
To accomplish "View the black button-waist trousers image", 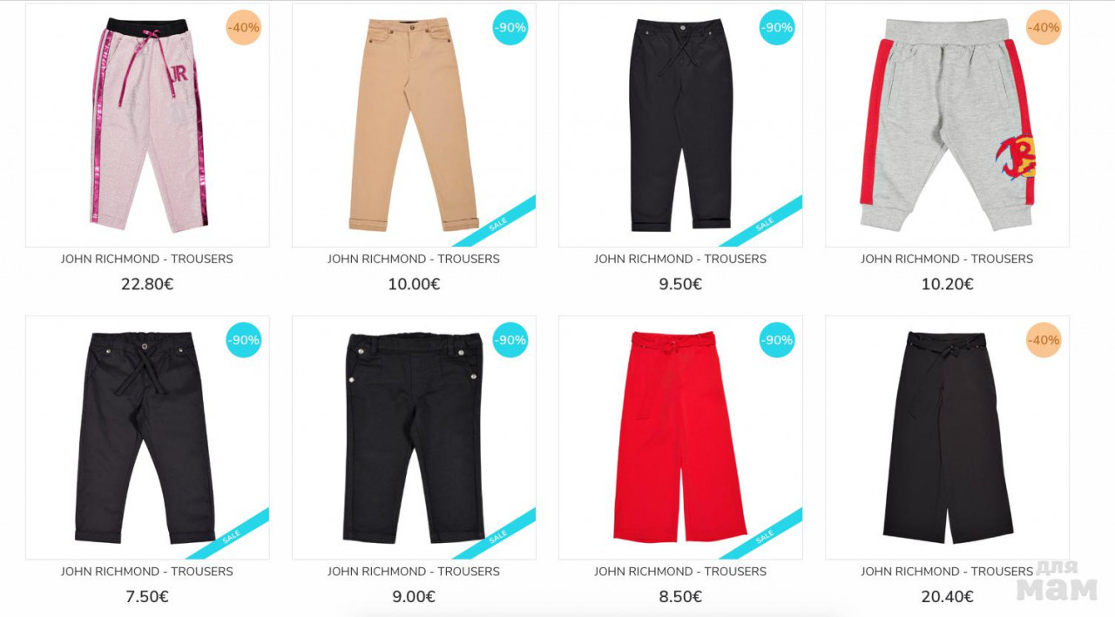I will tap(414, 437).
